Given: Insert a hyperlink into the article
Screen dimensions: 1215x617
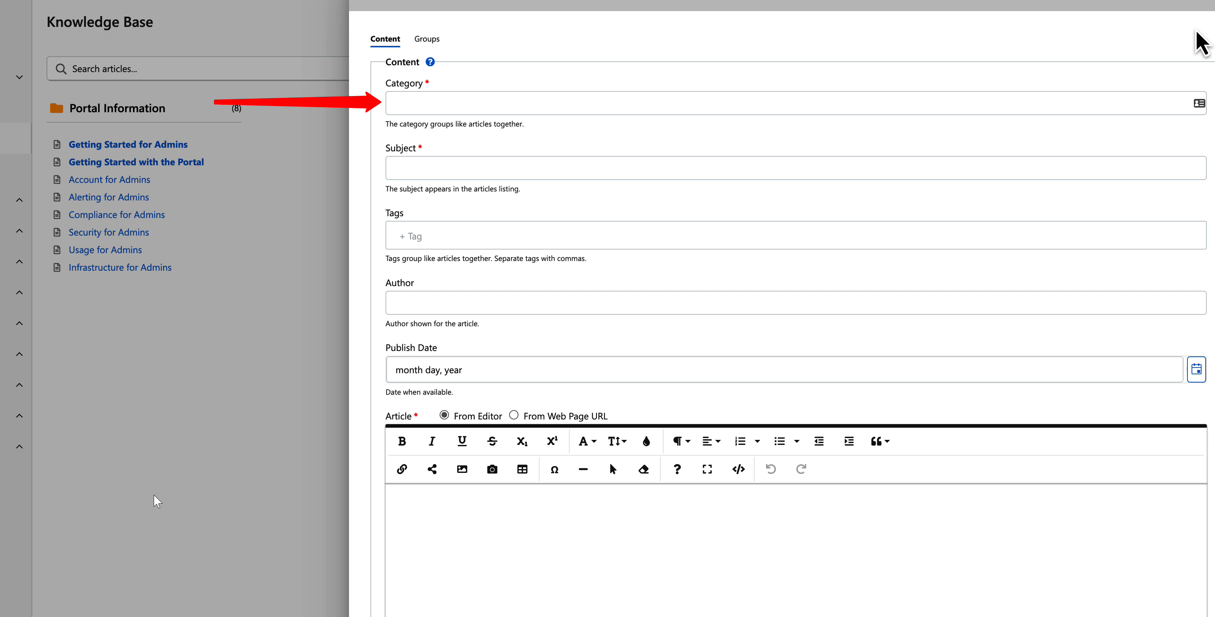Looking at the screenshot, I should 401,469.
